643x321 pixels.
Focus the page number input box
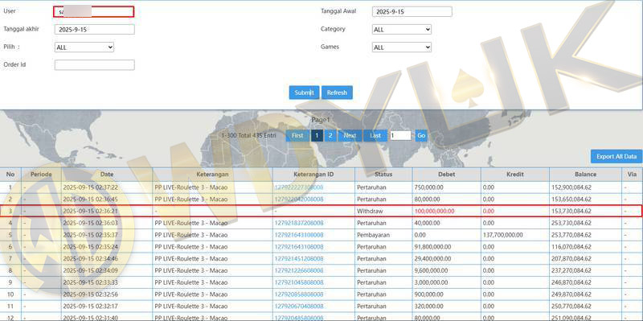pyautogui.click(x=400, y=135)
